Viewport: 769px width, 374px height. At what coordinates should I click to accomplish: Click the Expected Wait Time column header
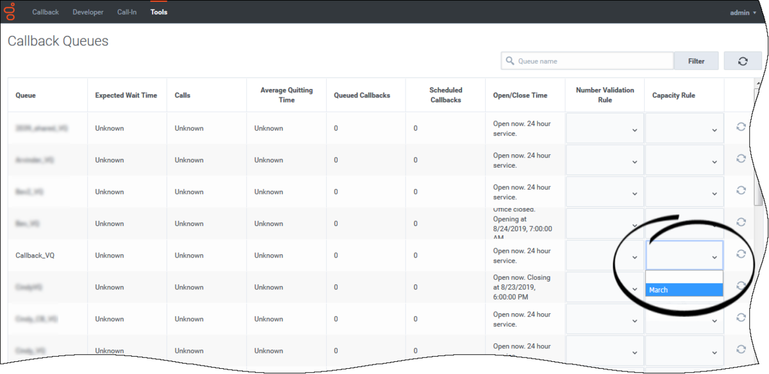(x=126, y=95)
